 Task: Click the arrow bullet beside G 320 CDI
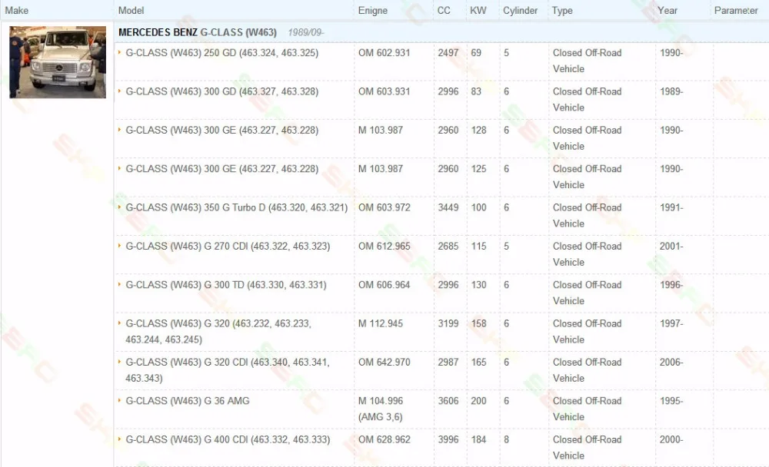click(x=119, y=362)
